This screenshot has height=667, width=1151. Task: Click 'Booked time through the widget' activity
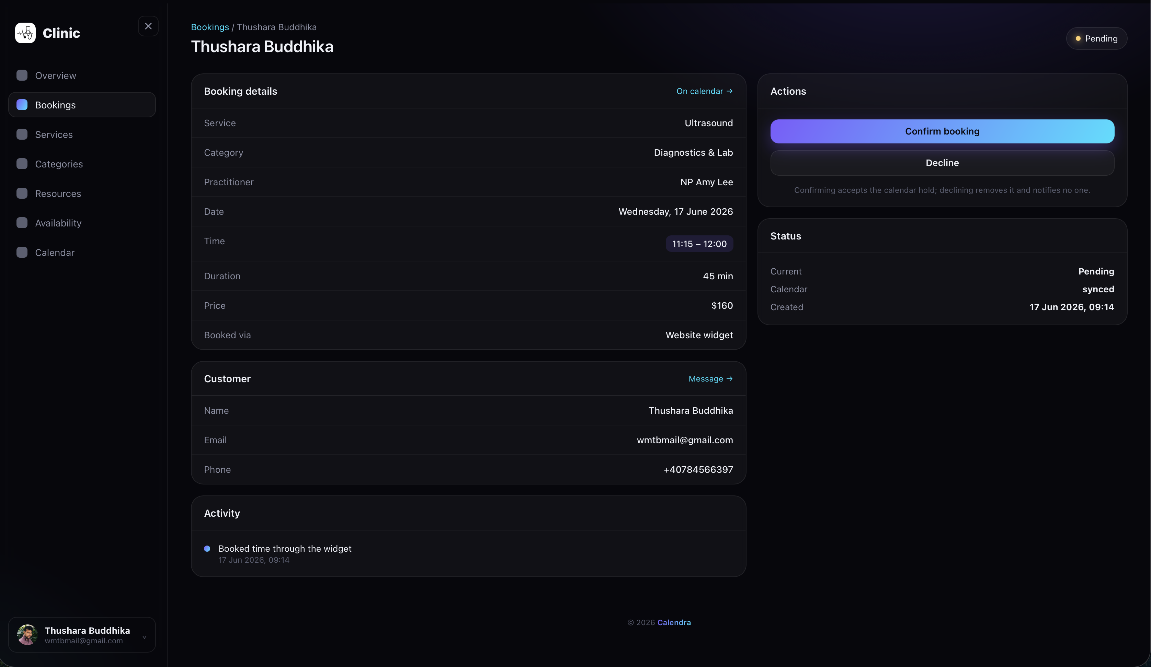[285, 548]
